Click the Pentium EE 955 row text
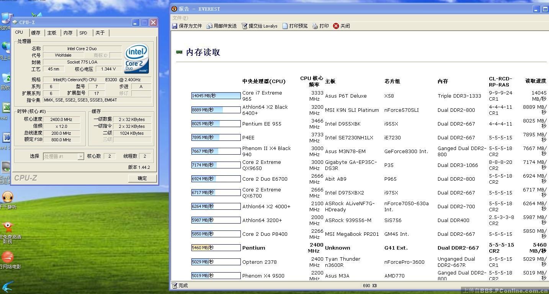 tap(262, 124)
